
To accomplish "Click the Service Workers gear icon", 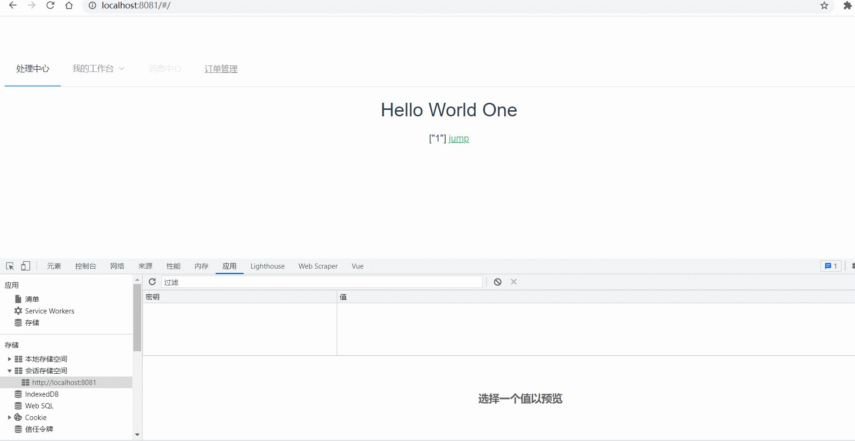I will click(18, 311).
